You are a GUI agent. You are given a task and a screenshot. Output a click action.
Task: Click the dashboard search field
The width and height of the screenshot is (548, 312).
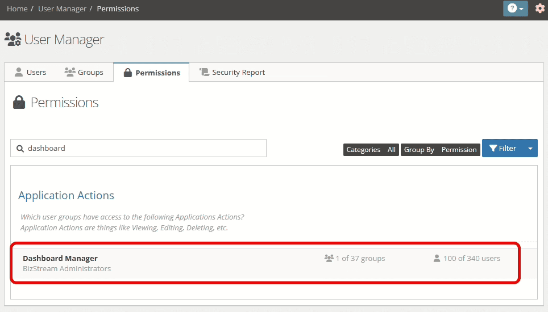pos(138,148)
